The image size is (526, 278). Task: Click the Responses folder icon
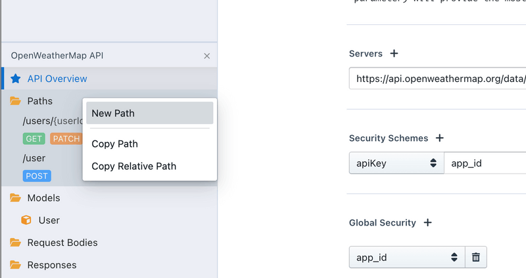(16, 265)
